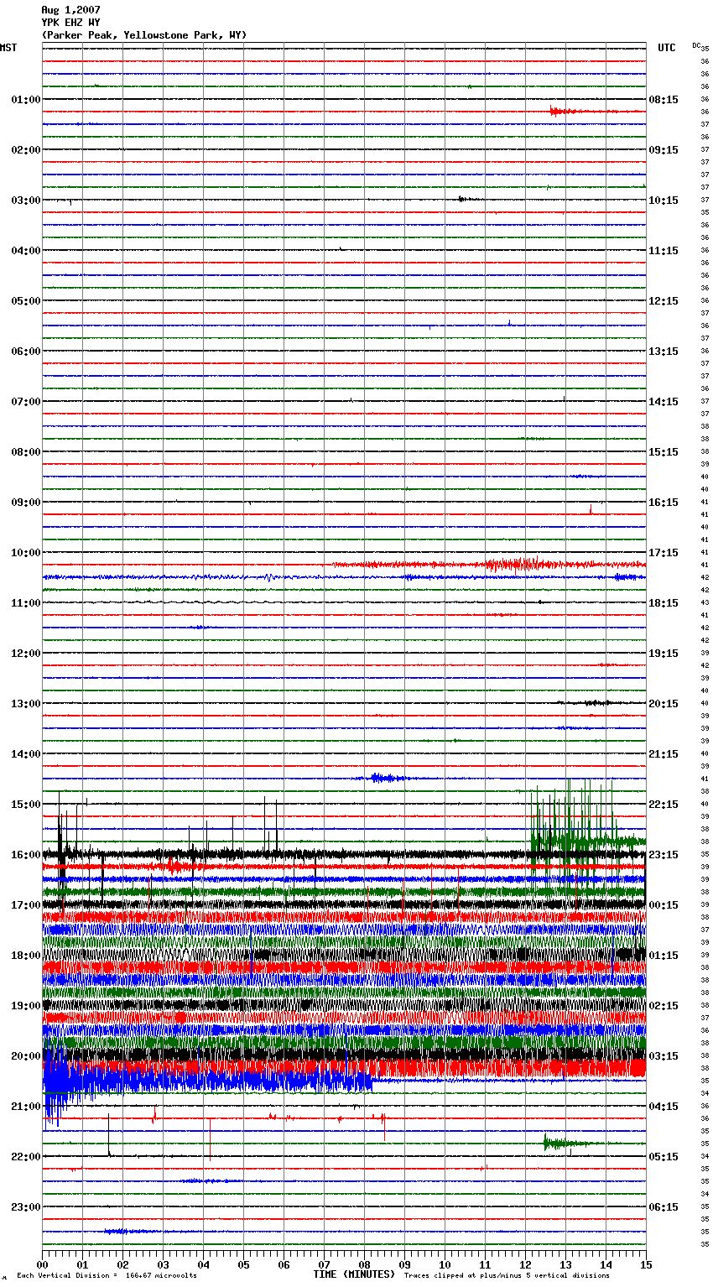
Task: Click the UTC time label "10:15"
Action: 664,201
